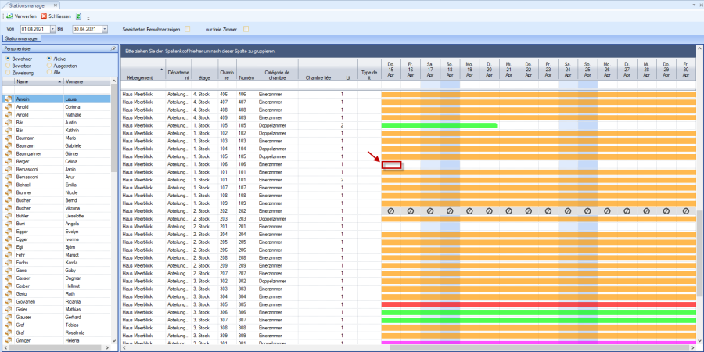Click the bed icon beside Brunner Nicole
The height and width of the screenshot is (352, 704).
click(8, 192)
